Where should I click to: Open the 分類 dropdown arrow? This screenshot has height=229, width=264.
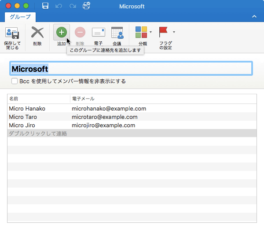[150, 32]
